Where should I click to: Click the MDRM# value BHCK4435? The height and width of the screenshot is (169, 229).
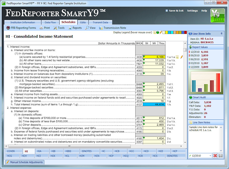pyautogui.click(x=207, y=42)
